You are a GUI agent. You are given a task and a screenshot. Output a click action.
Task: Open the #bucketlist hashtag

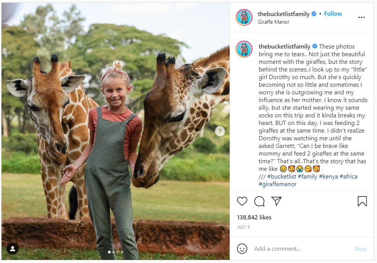pos(281,177)
